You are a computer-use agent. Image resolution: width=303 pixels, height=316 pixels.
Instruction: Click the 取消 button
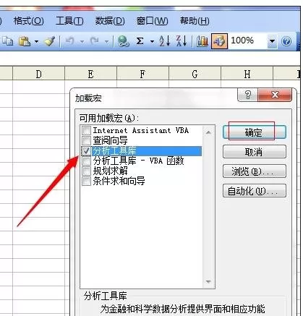tap(255, 152)
